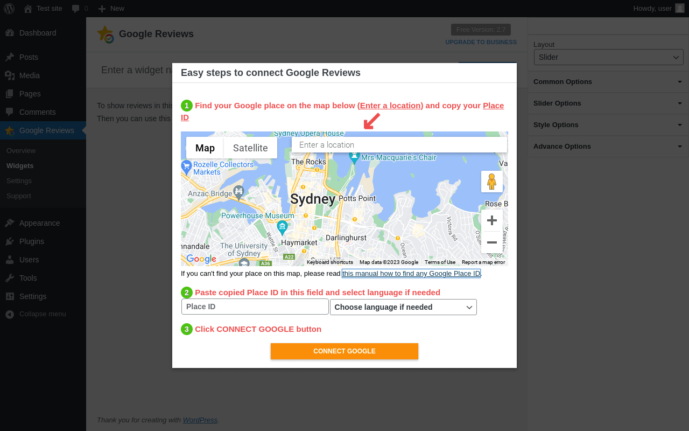689x431 pixels.
Task: Click the CONNECT GOOGLE button
Action: pyautogui.click(x=344, y=351)
